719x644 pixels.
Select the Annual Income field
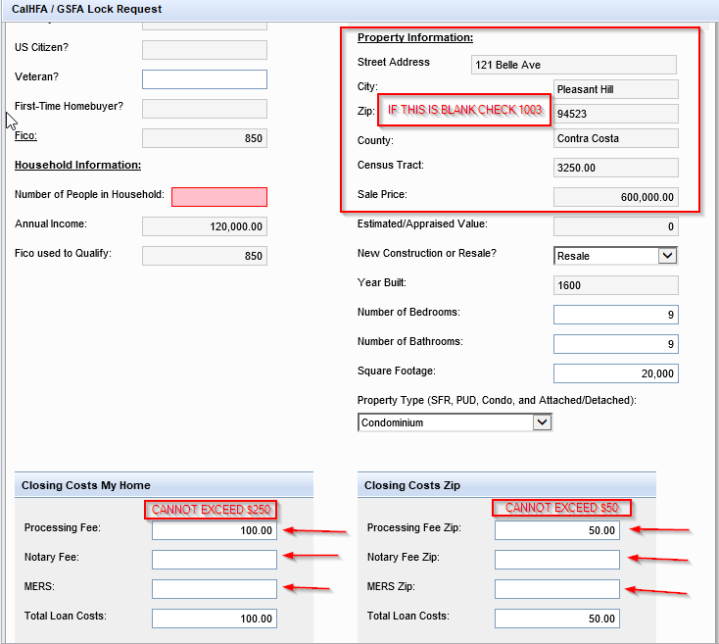pos(205,226)
